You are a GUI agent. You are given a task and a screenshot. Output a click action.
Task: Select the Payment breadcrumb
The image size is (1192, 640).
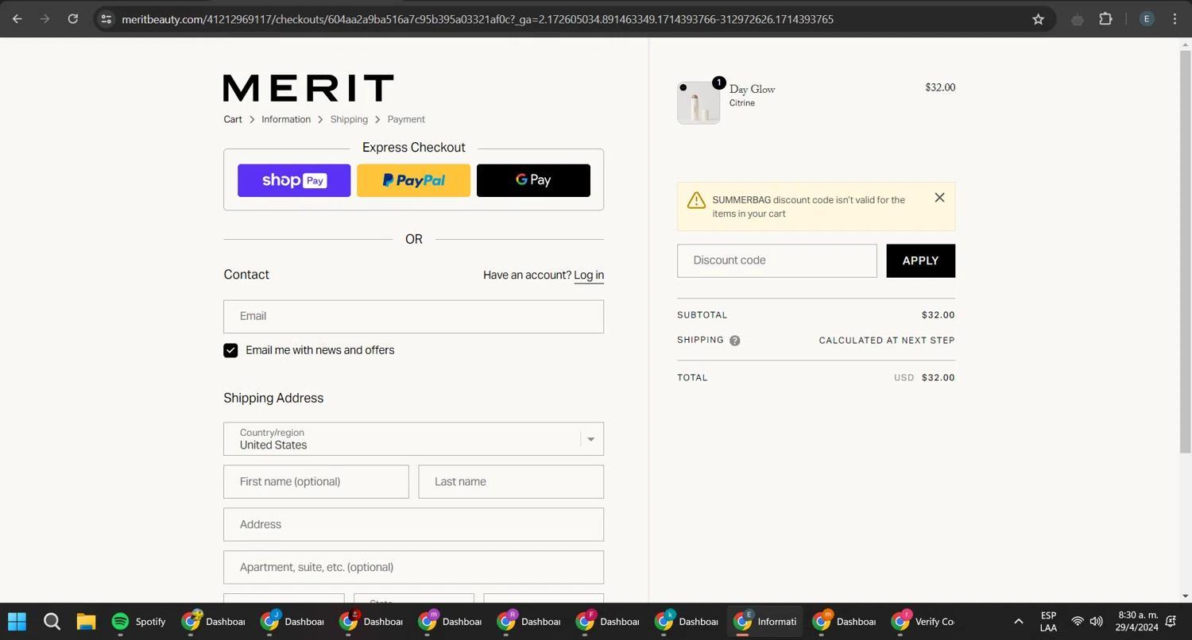tap(406, 119)
